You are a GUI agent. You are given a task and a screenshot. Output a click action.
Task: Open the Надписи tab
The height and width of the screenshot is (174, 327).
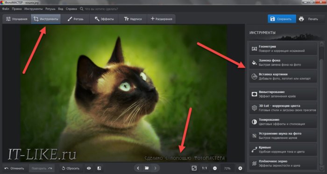pyautogui.click(x=133, y=19)
